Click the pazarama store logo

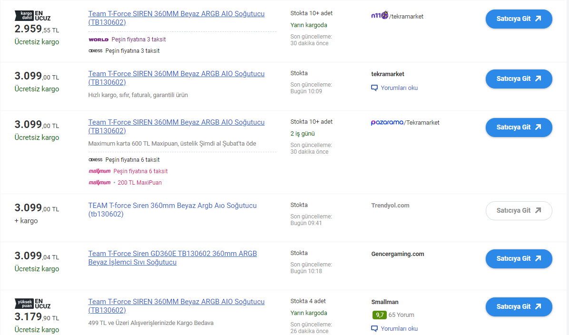click(x=387, y=122)
